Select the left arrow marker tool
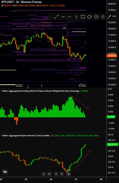Image resolution: width=119 pixels, height=183 pixels. (x=103, y=17)
